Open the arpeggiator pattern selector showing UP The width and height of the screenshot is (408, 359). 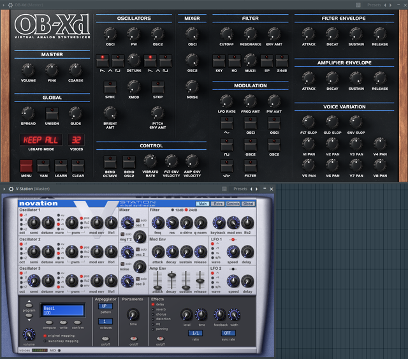pyautogui.click(x=105, y=306)
